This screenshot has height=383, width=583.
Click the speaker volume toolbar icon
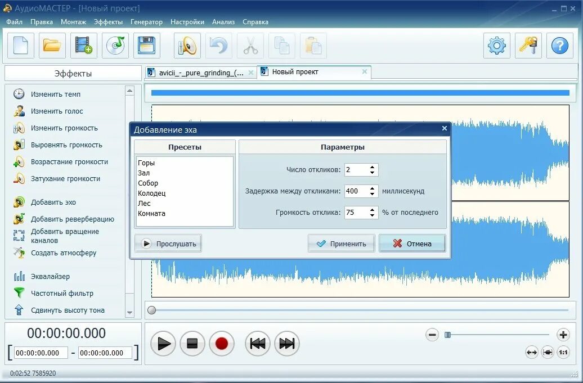pos(187,46)
